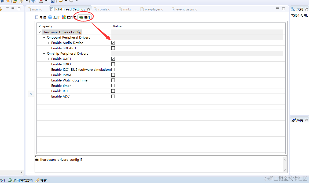Image resolution: width=309 pixels, height=183 pixels.
Task: Navigate forward with the gray arrow
Action: point(71,1)
